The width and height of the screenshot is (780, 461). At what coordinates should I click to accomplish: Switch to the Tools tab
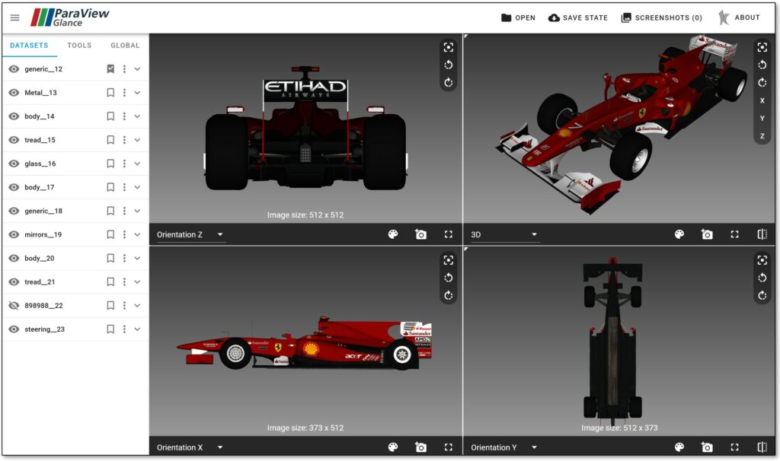(79, 45)
